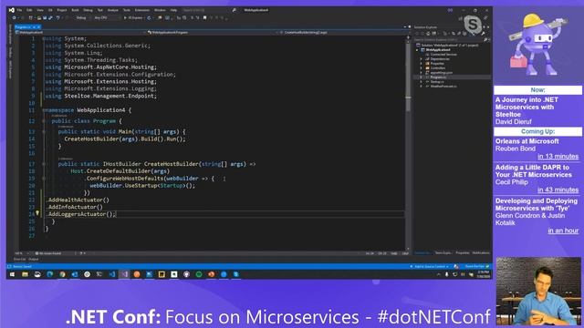Collapse the public class Program block
Screen dimensions: 584x328
coord(44,121)
